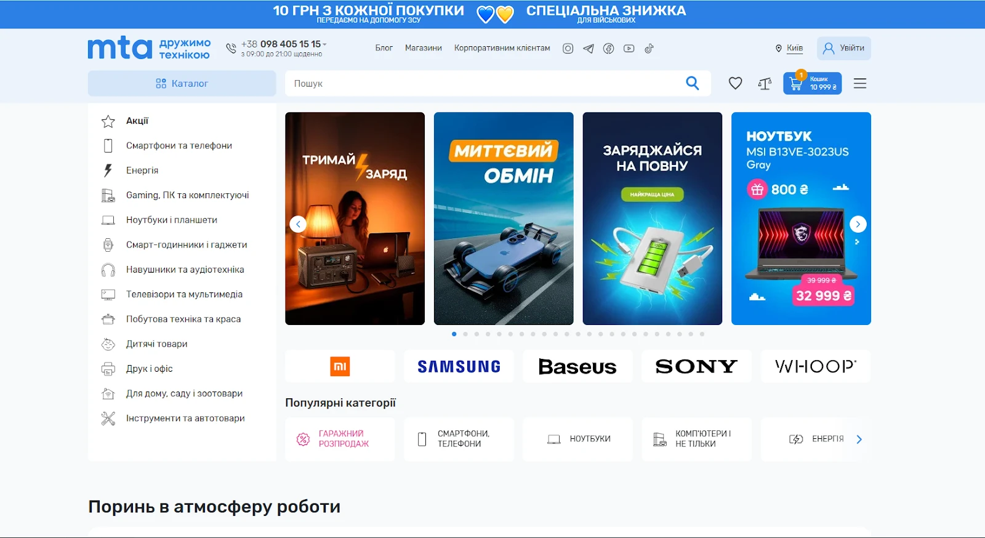
Task: Open the Samsung brand tile
Action: click(x=459, y=366)
